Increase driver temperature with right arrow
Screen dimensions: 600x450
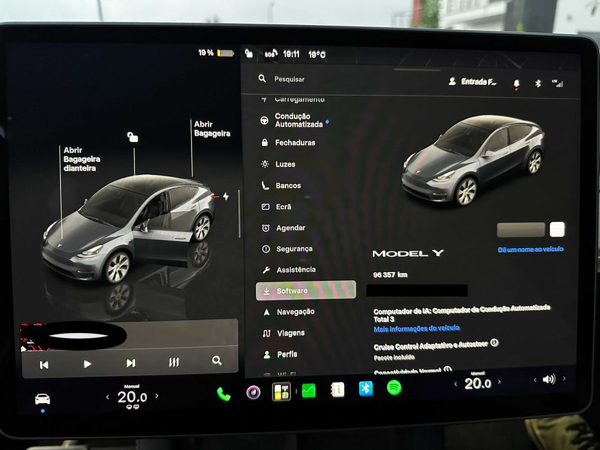[x=157, y=395]
